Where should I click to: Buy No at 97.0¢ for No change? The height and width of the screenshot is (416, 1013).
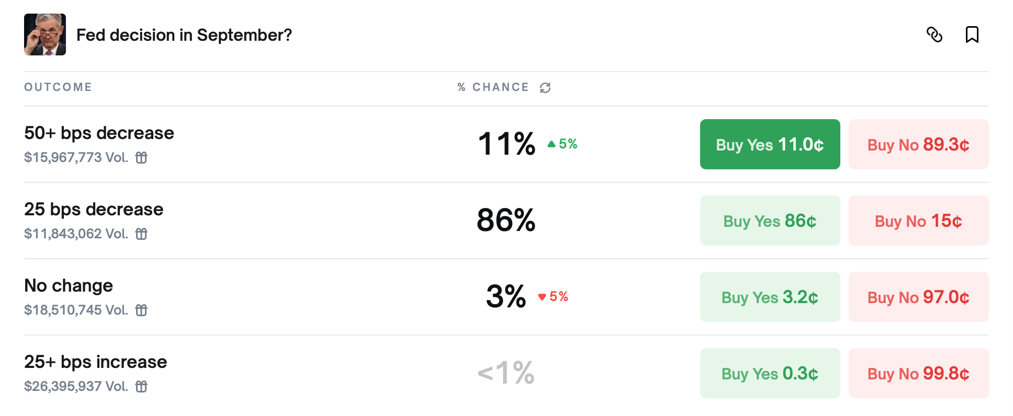[918, 297]
